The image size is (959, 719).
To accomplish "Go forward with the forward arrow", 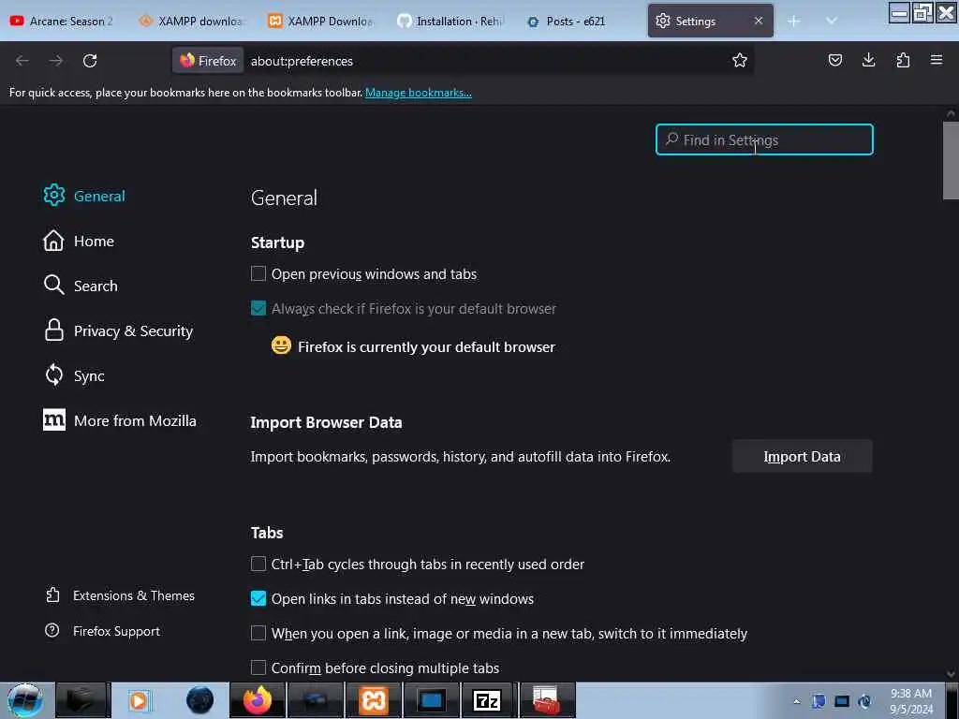I will point(55,61).
